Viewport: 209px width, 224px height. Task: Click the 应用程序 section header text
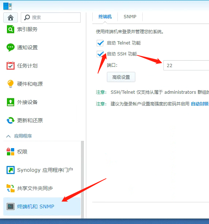23,136
